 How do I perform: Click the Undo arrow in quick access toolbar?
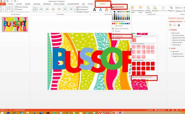point(7,1)
